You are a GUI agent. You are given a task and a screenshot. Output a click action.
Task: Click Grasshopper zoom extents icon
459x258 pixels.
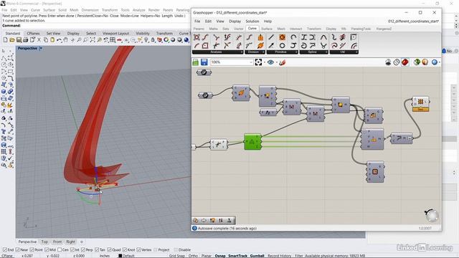258,62
